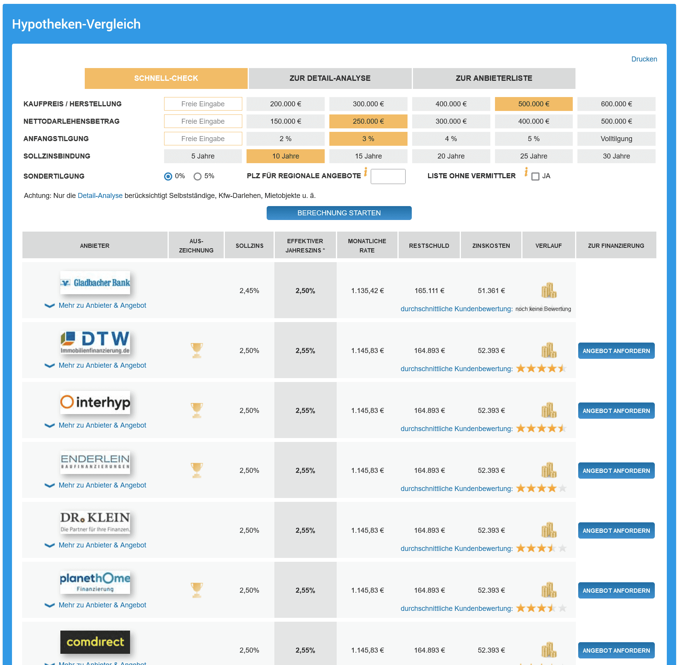Click the Enderlein Baufinanzierungen logo
The image size is (697, 665).
coord(95,462)
